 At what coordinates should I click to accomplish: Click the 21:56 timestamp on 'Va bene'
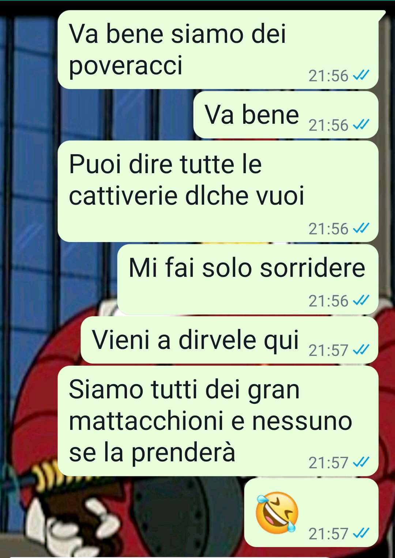[x=328, y=125]
